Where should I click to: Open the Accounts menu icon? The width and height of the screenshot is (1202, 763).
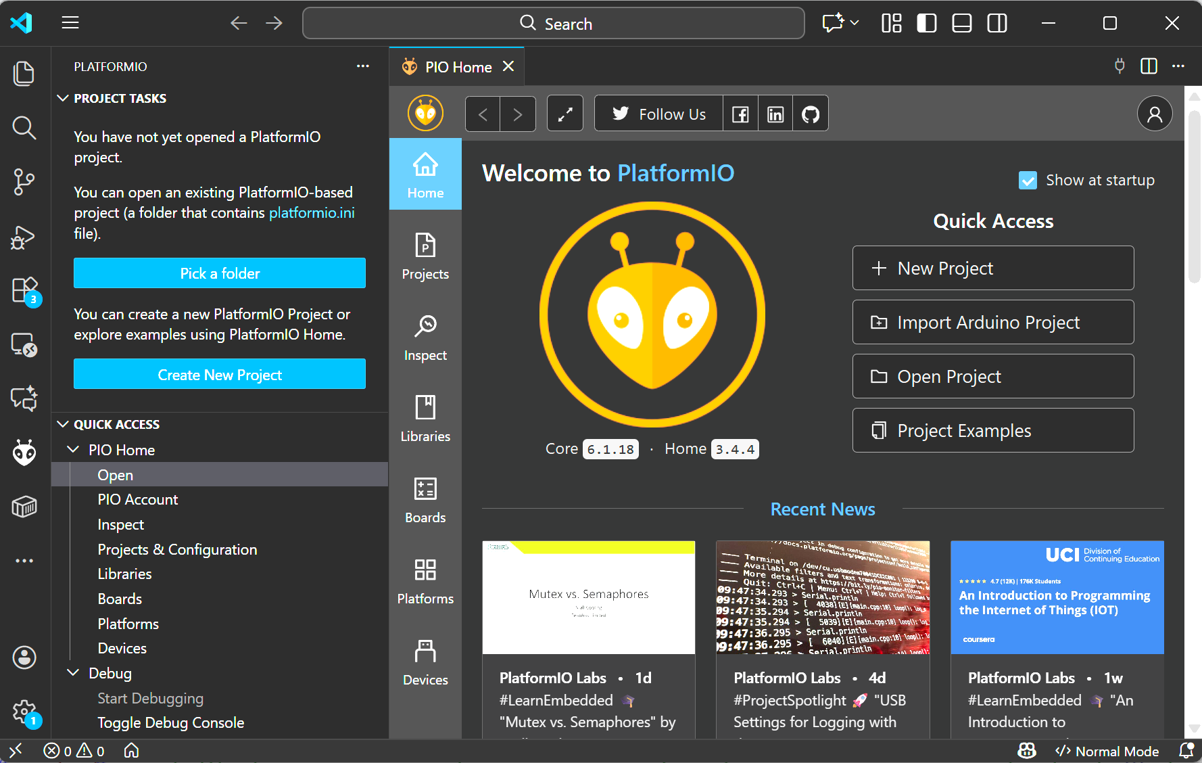click(24, 657)
